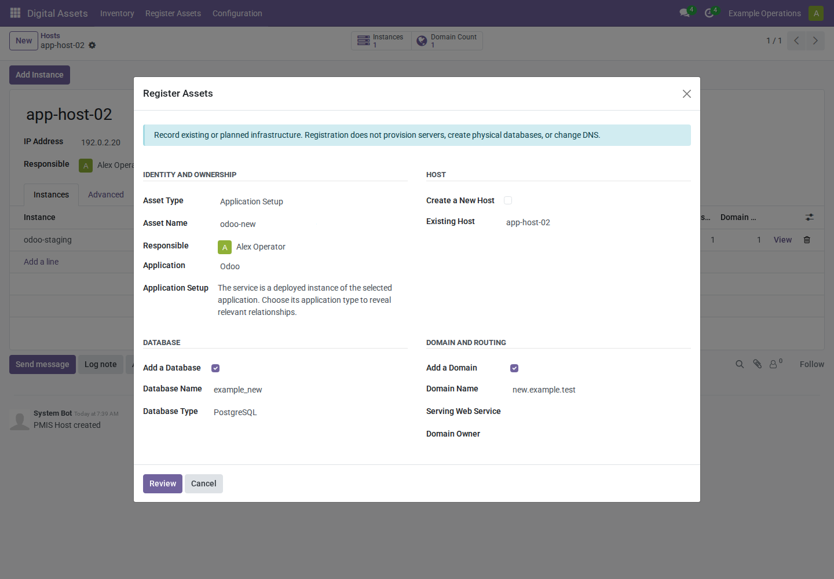Switch to the Advanced tab
This screenshot has height=579, width=834.
[x=106, y=195]
